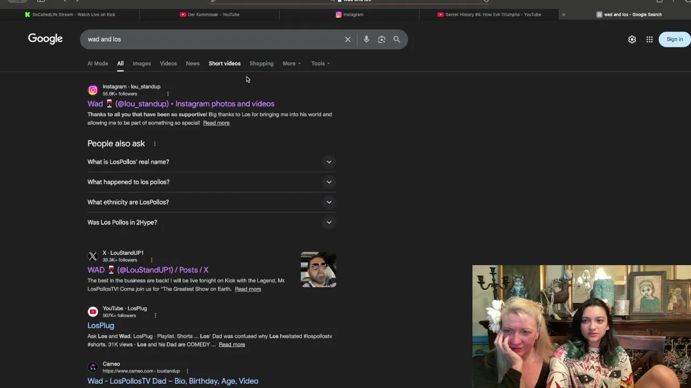The height and width of the screenshot is (388, 691).
Task: Open options menu beside LosPlug followers
Action: point(155,315)
